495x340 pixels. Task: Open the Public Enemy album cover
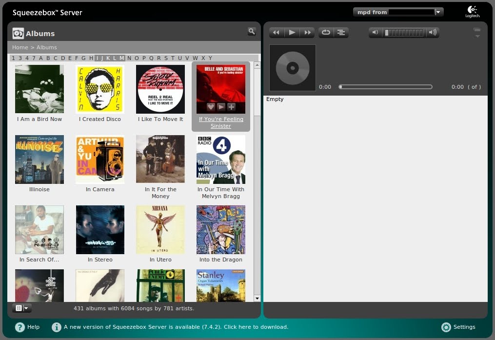coord(160,286)
